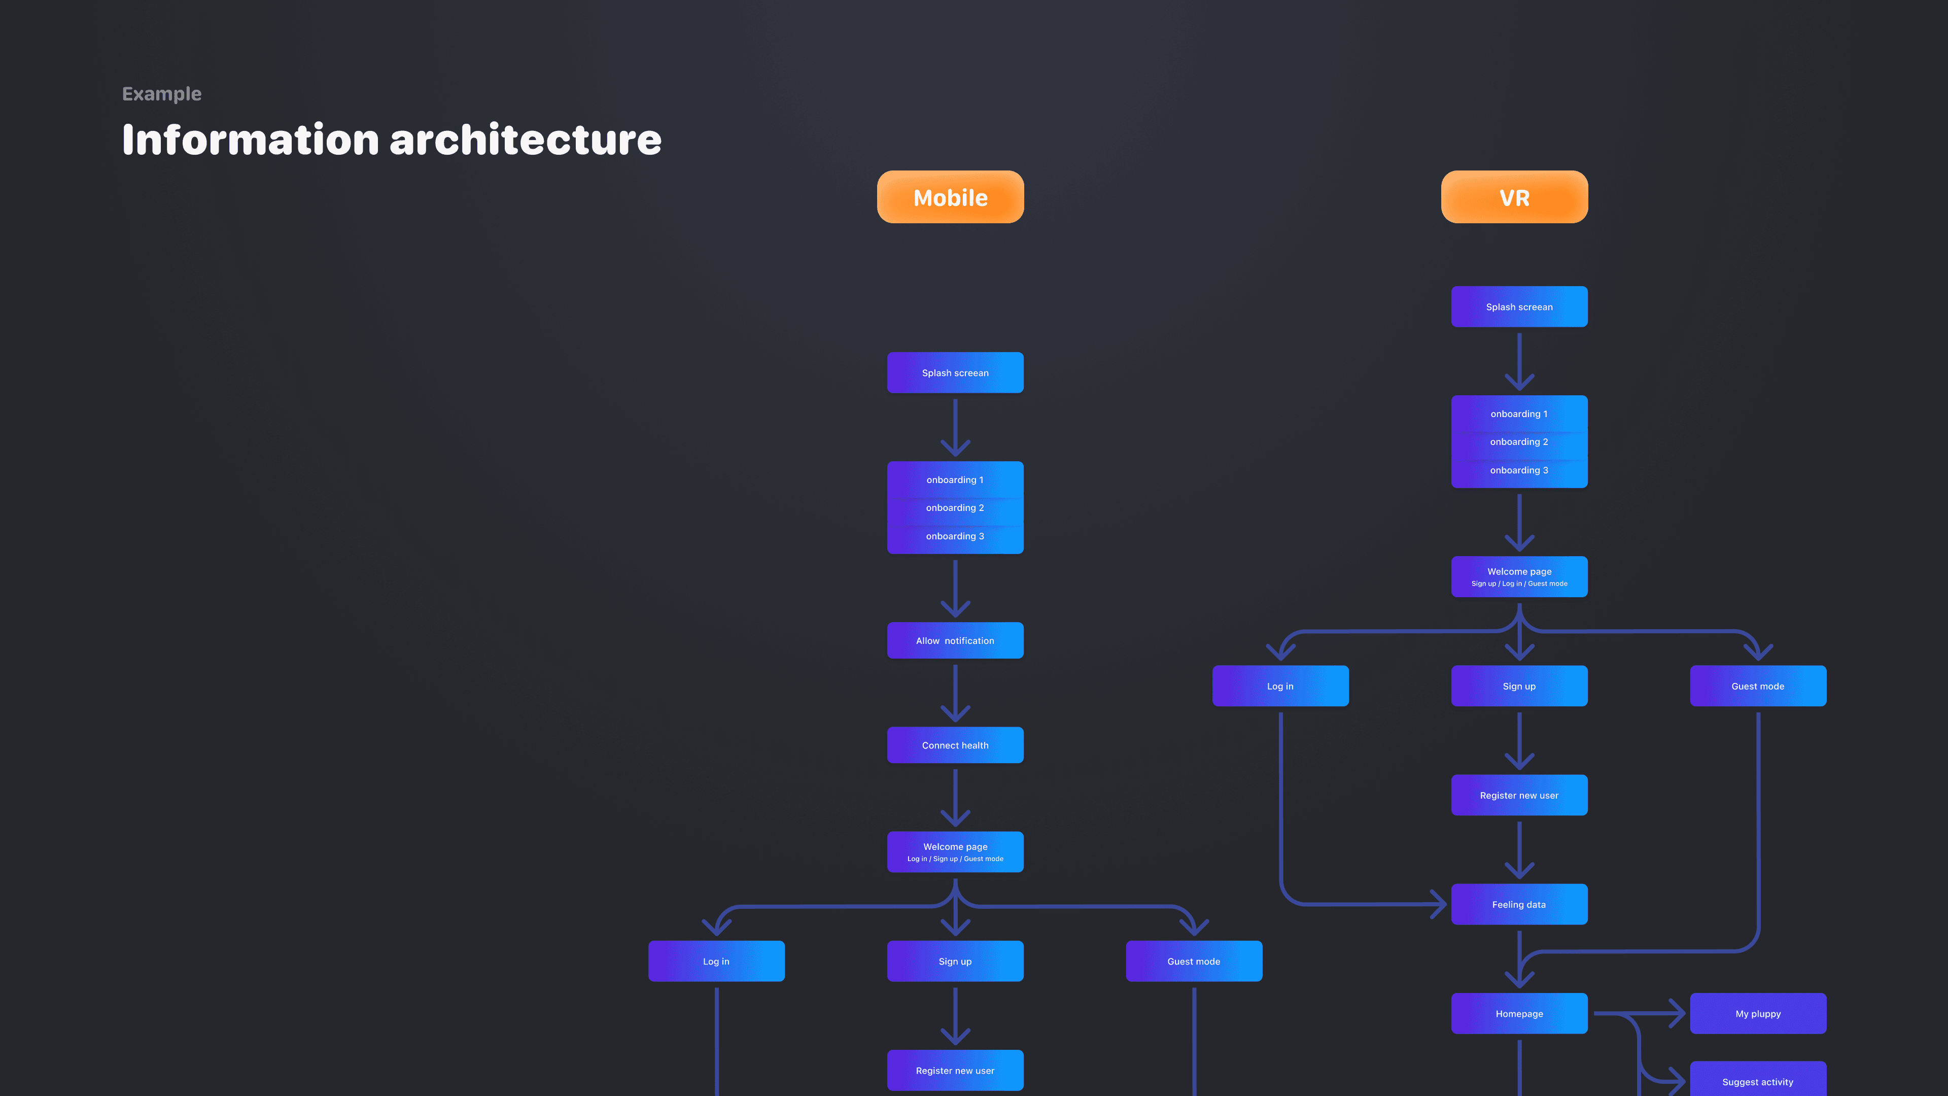This screenshot has width=1948, height=1096.
Task: Select the Homepage node
Action: pos(1518,1014)
